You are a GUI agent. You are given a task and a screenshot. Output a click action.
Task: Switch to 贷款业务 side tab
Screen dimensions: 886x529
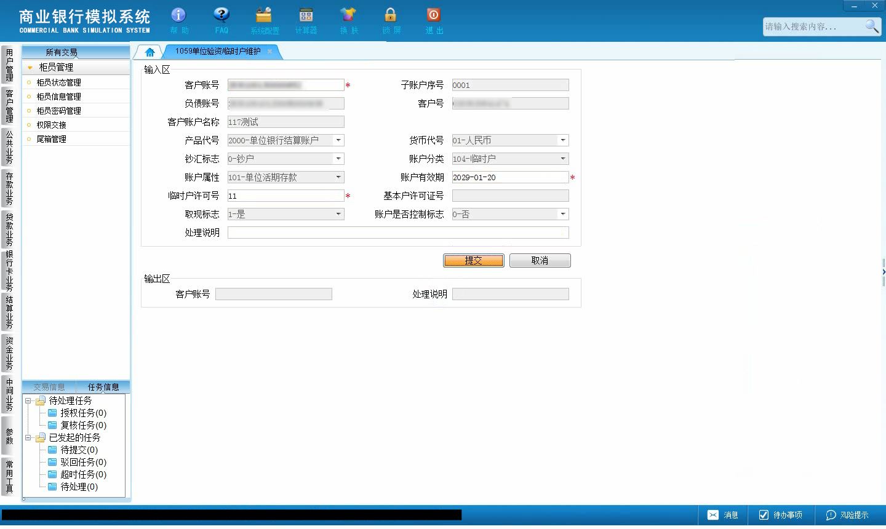pyautogui.click(x=9, y=229)
